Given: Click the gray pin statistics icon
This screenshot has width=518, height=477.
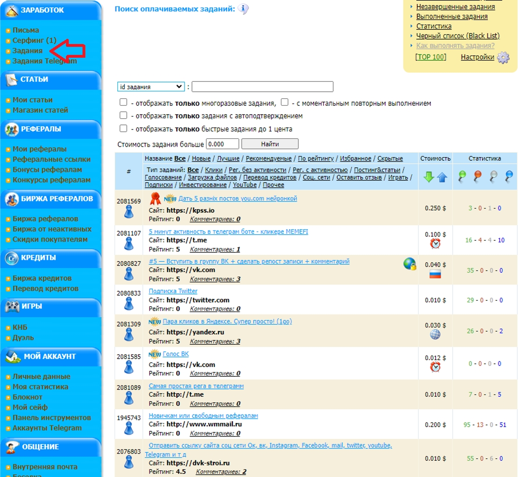Looking at the screenshot, I should pyautogui.click(x=493, y=176).
